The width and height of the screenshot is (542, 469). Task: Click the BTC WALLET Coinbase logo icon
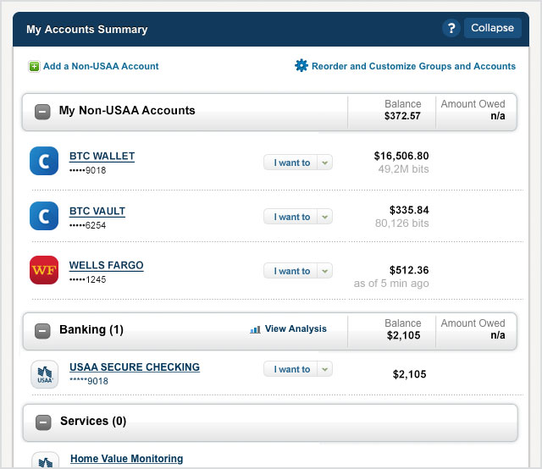44,161
